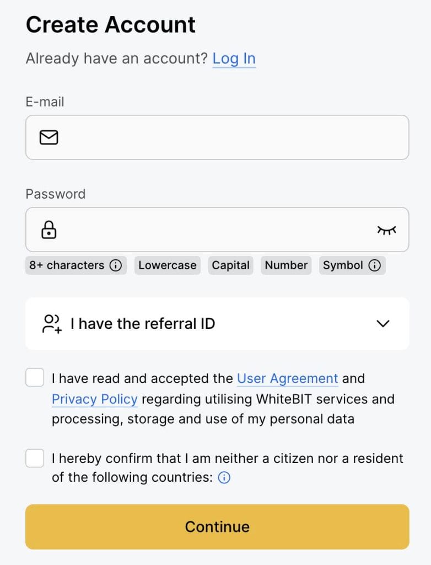
Task: Open the Log In link
Action: click(234, 58)
